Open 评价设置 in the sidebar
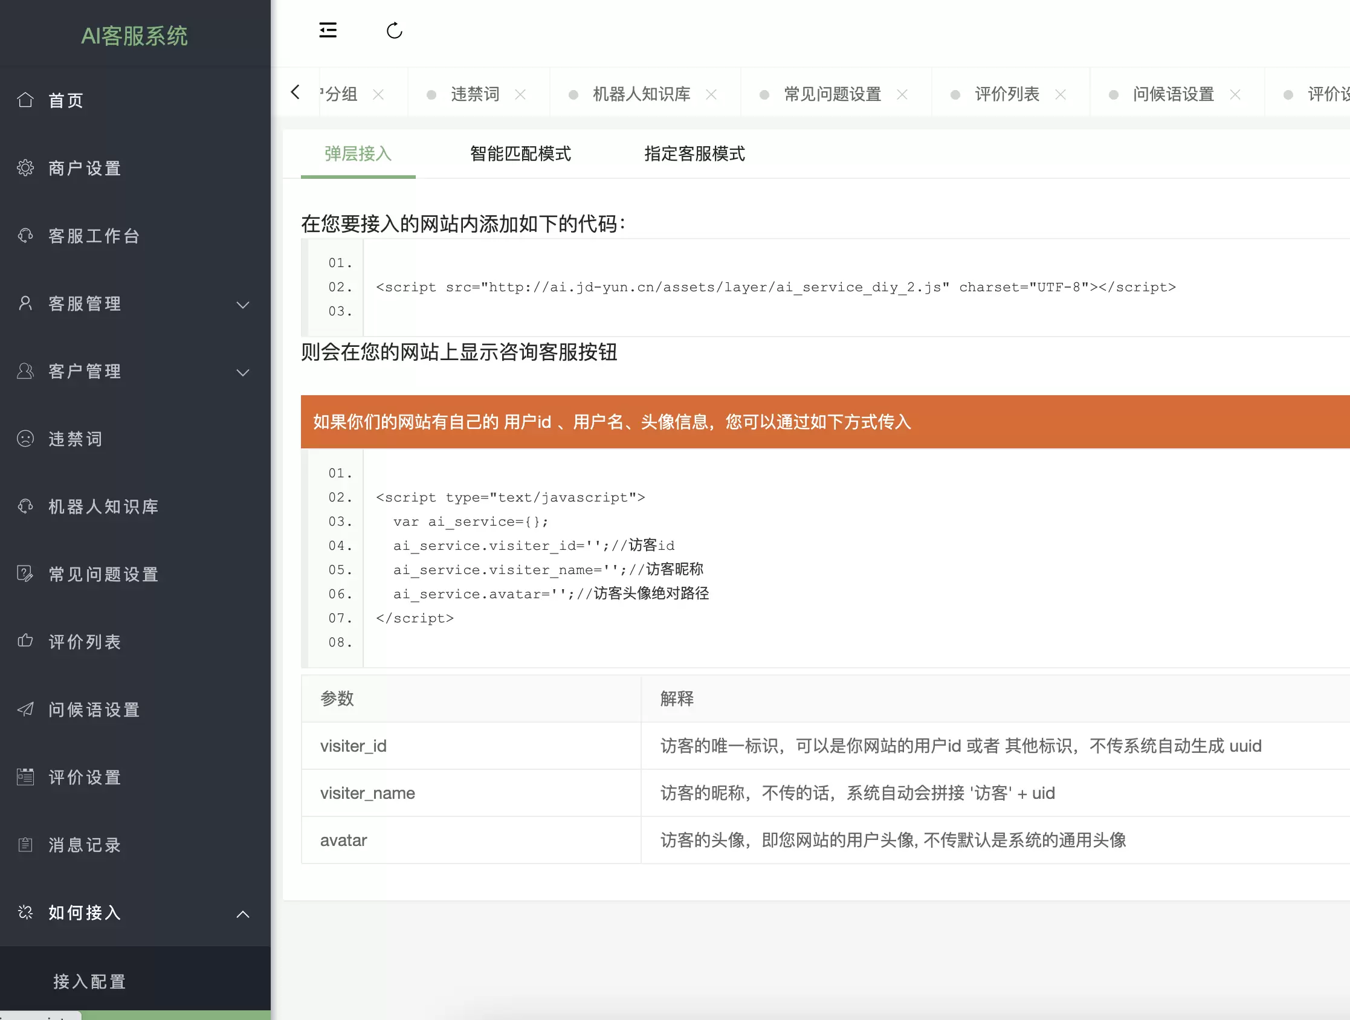 (x=135, y=777)
